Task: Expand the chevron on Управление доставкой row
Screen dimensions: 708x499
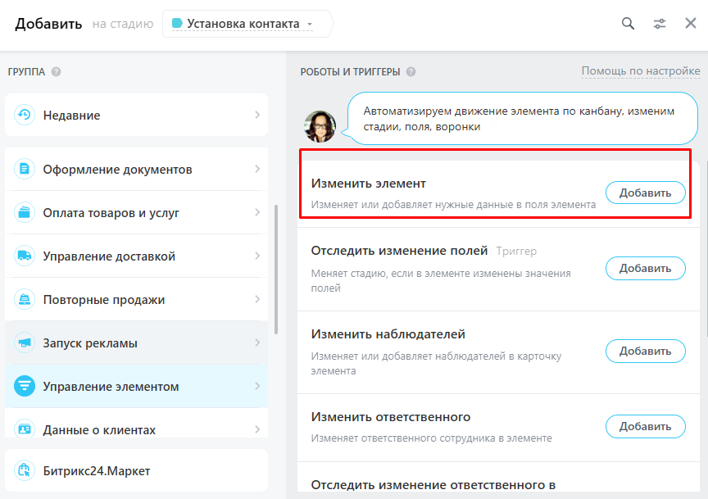Action: (x=257, y=256)
